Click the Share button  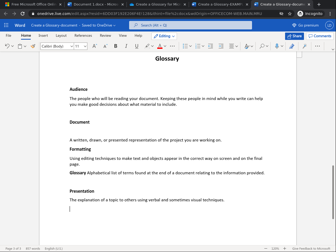295,36
